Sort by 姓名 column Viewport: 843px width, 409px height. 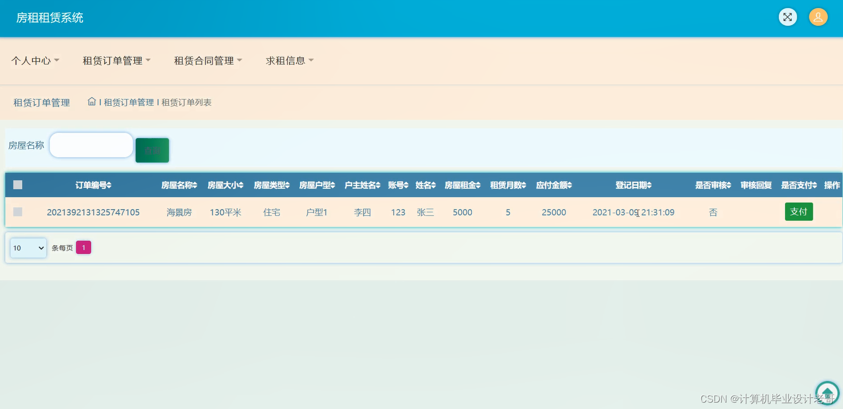[x=425, y=185]
